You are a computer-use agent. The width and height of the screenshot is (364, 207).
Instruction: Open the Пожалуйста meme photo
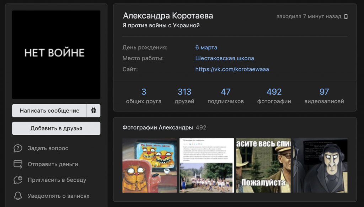(263, 165)
